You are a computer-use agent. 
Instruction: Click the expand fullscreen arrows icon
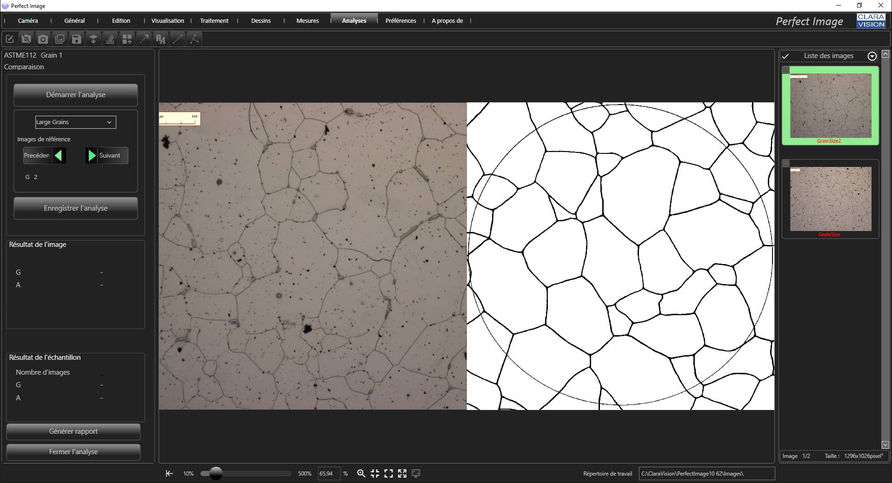tap(402, 473)
